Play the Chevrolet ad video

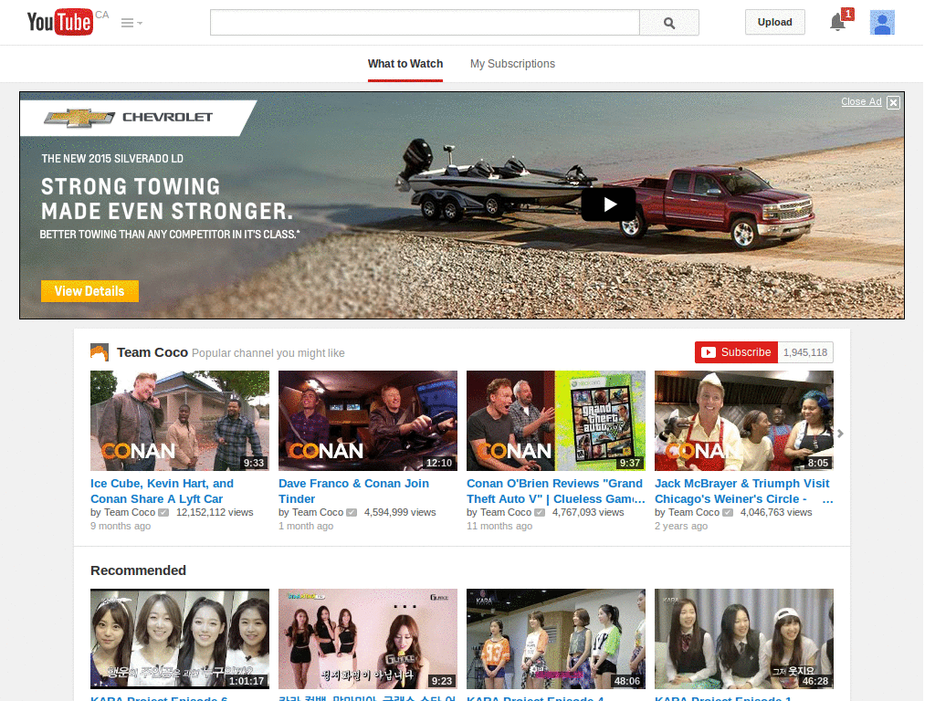point(608,204)
